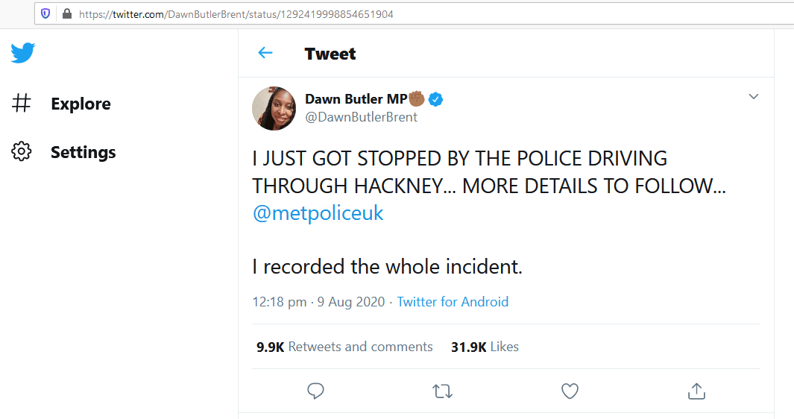This screenshot has width=794, height=419.
Task: Click the share upload icon
Action: click(696, 390)
